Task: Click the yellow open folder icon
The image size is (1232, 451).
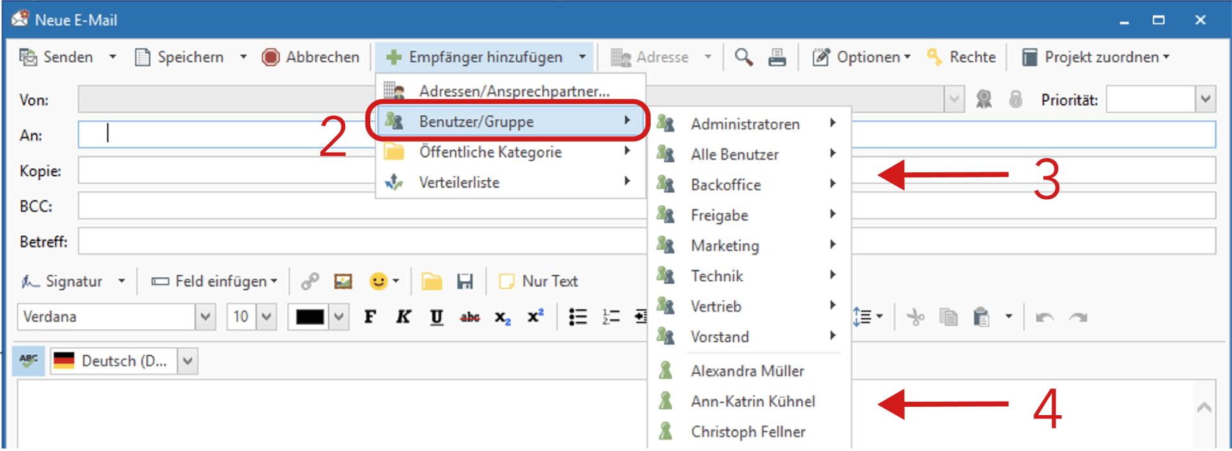Action: 432,281
